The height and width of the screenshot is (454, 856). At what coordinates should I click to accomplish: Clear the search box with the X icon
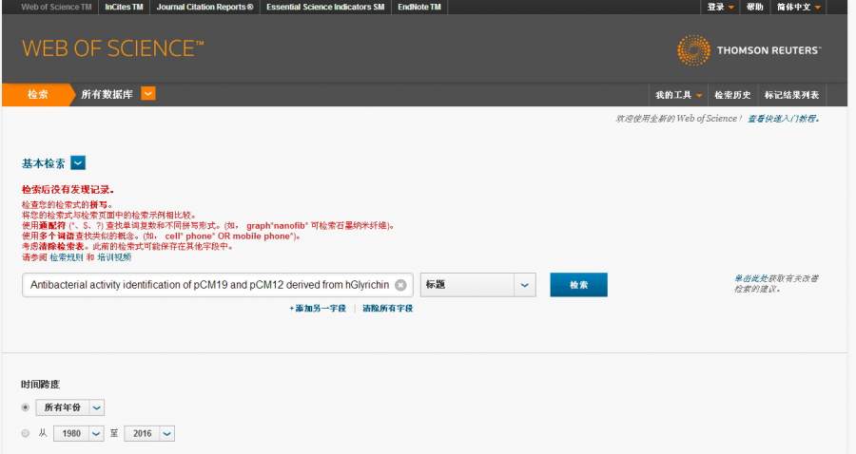400,285
